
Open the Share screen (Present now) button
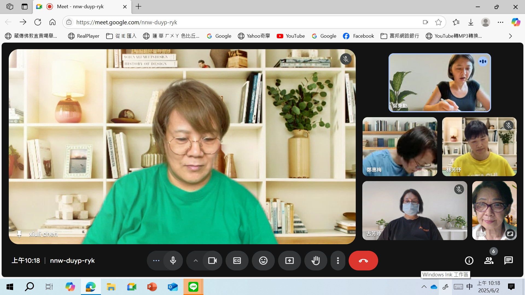289,261
